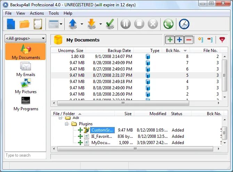
Task: Open the Tools menu
Action: point(54,13)
